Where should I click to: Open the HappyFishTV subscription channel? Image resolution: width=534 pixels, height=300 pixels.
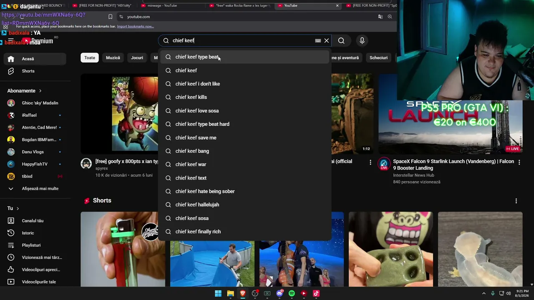(35, 164)
